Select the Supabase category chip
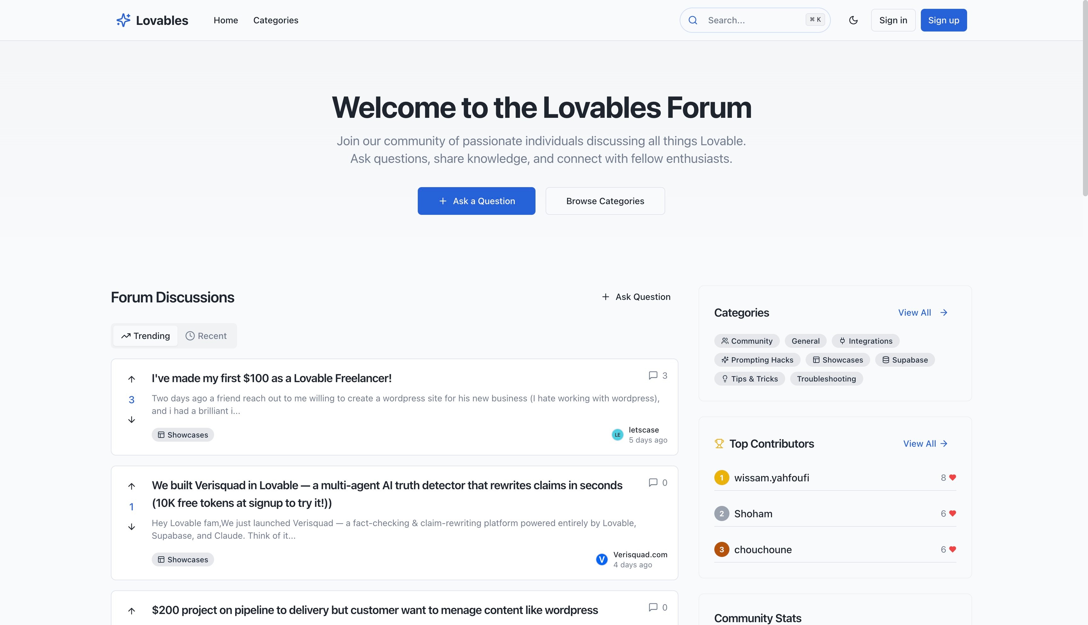Viewport: 1088px width, 625px height. pos(904,360)
